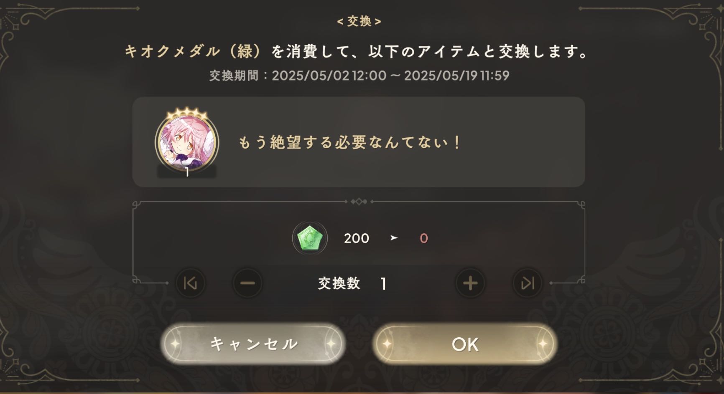The width and height of the screenshot is (724, 394).
Task: Tap item name もう絶望する必要なんてない！
Action: click(x=350, y=143)
